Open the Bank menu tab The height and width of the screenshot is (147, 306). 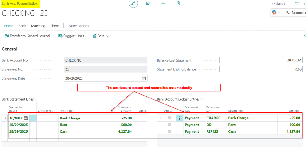(22, 26)
